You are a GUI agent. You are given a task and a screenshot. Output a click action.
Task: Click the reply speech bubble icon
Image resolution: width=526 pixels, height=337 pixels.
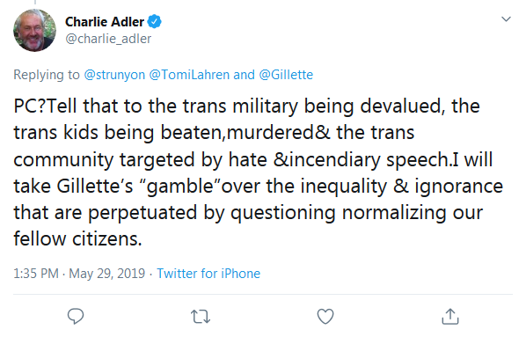[x=76, y=316]
